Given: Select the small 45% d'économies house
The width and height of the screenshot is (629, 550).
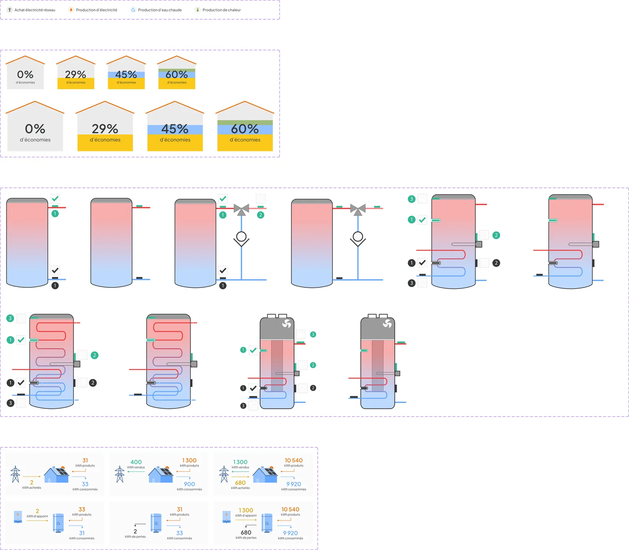Looking at the screenshot, I should [126, 72].
